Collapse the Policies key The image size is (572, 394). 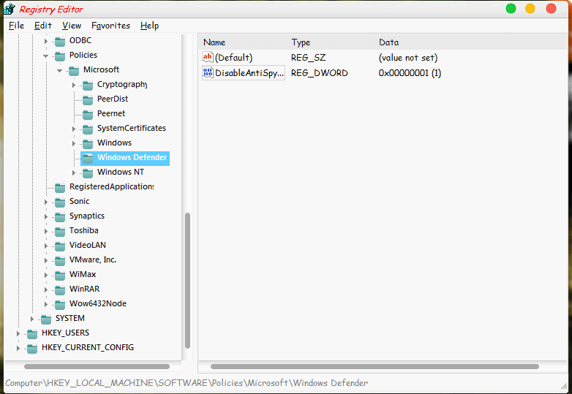pos(46,56)
